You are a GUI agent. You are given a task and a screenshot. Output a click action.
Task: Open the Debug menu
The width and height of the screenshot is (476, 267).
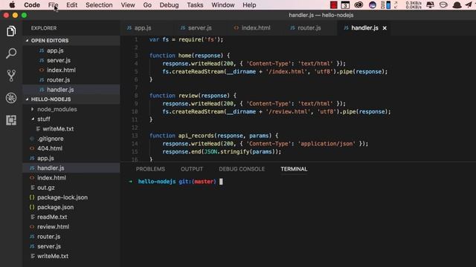169,5
